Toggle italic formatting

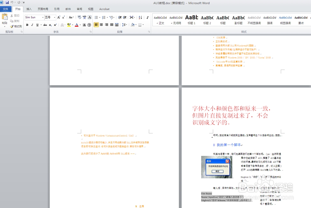32,25
